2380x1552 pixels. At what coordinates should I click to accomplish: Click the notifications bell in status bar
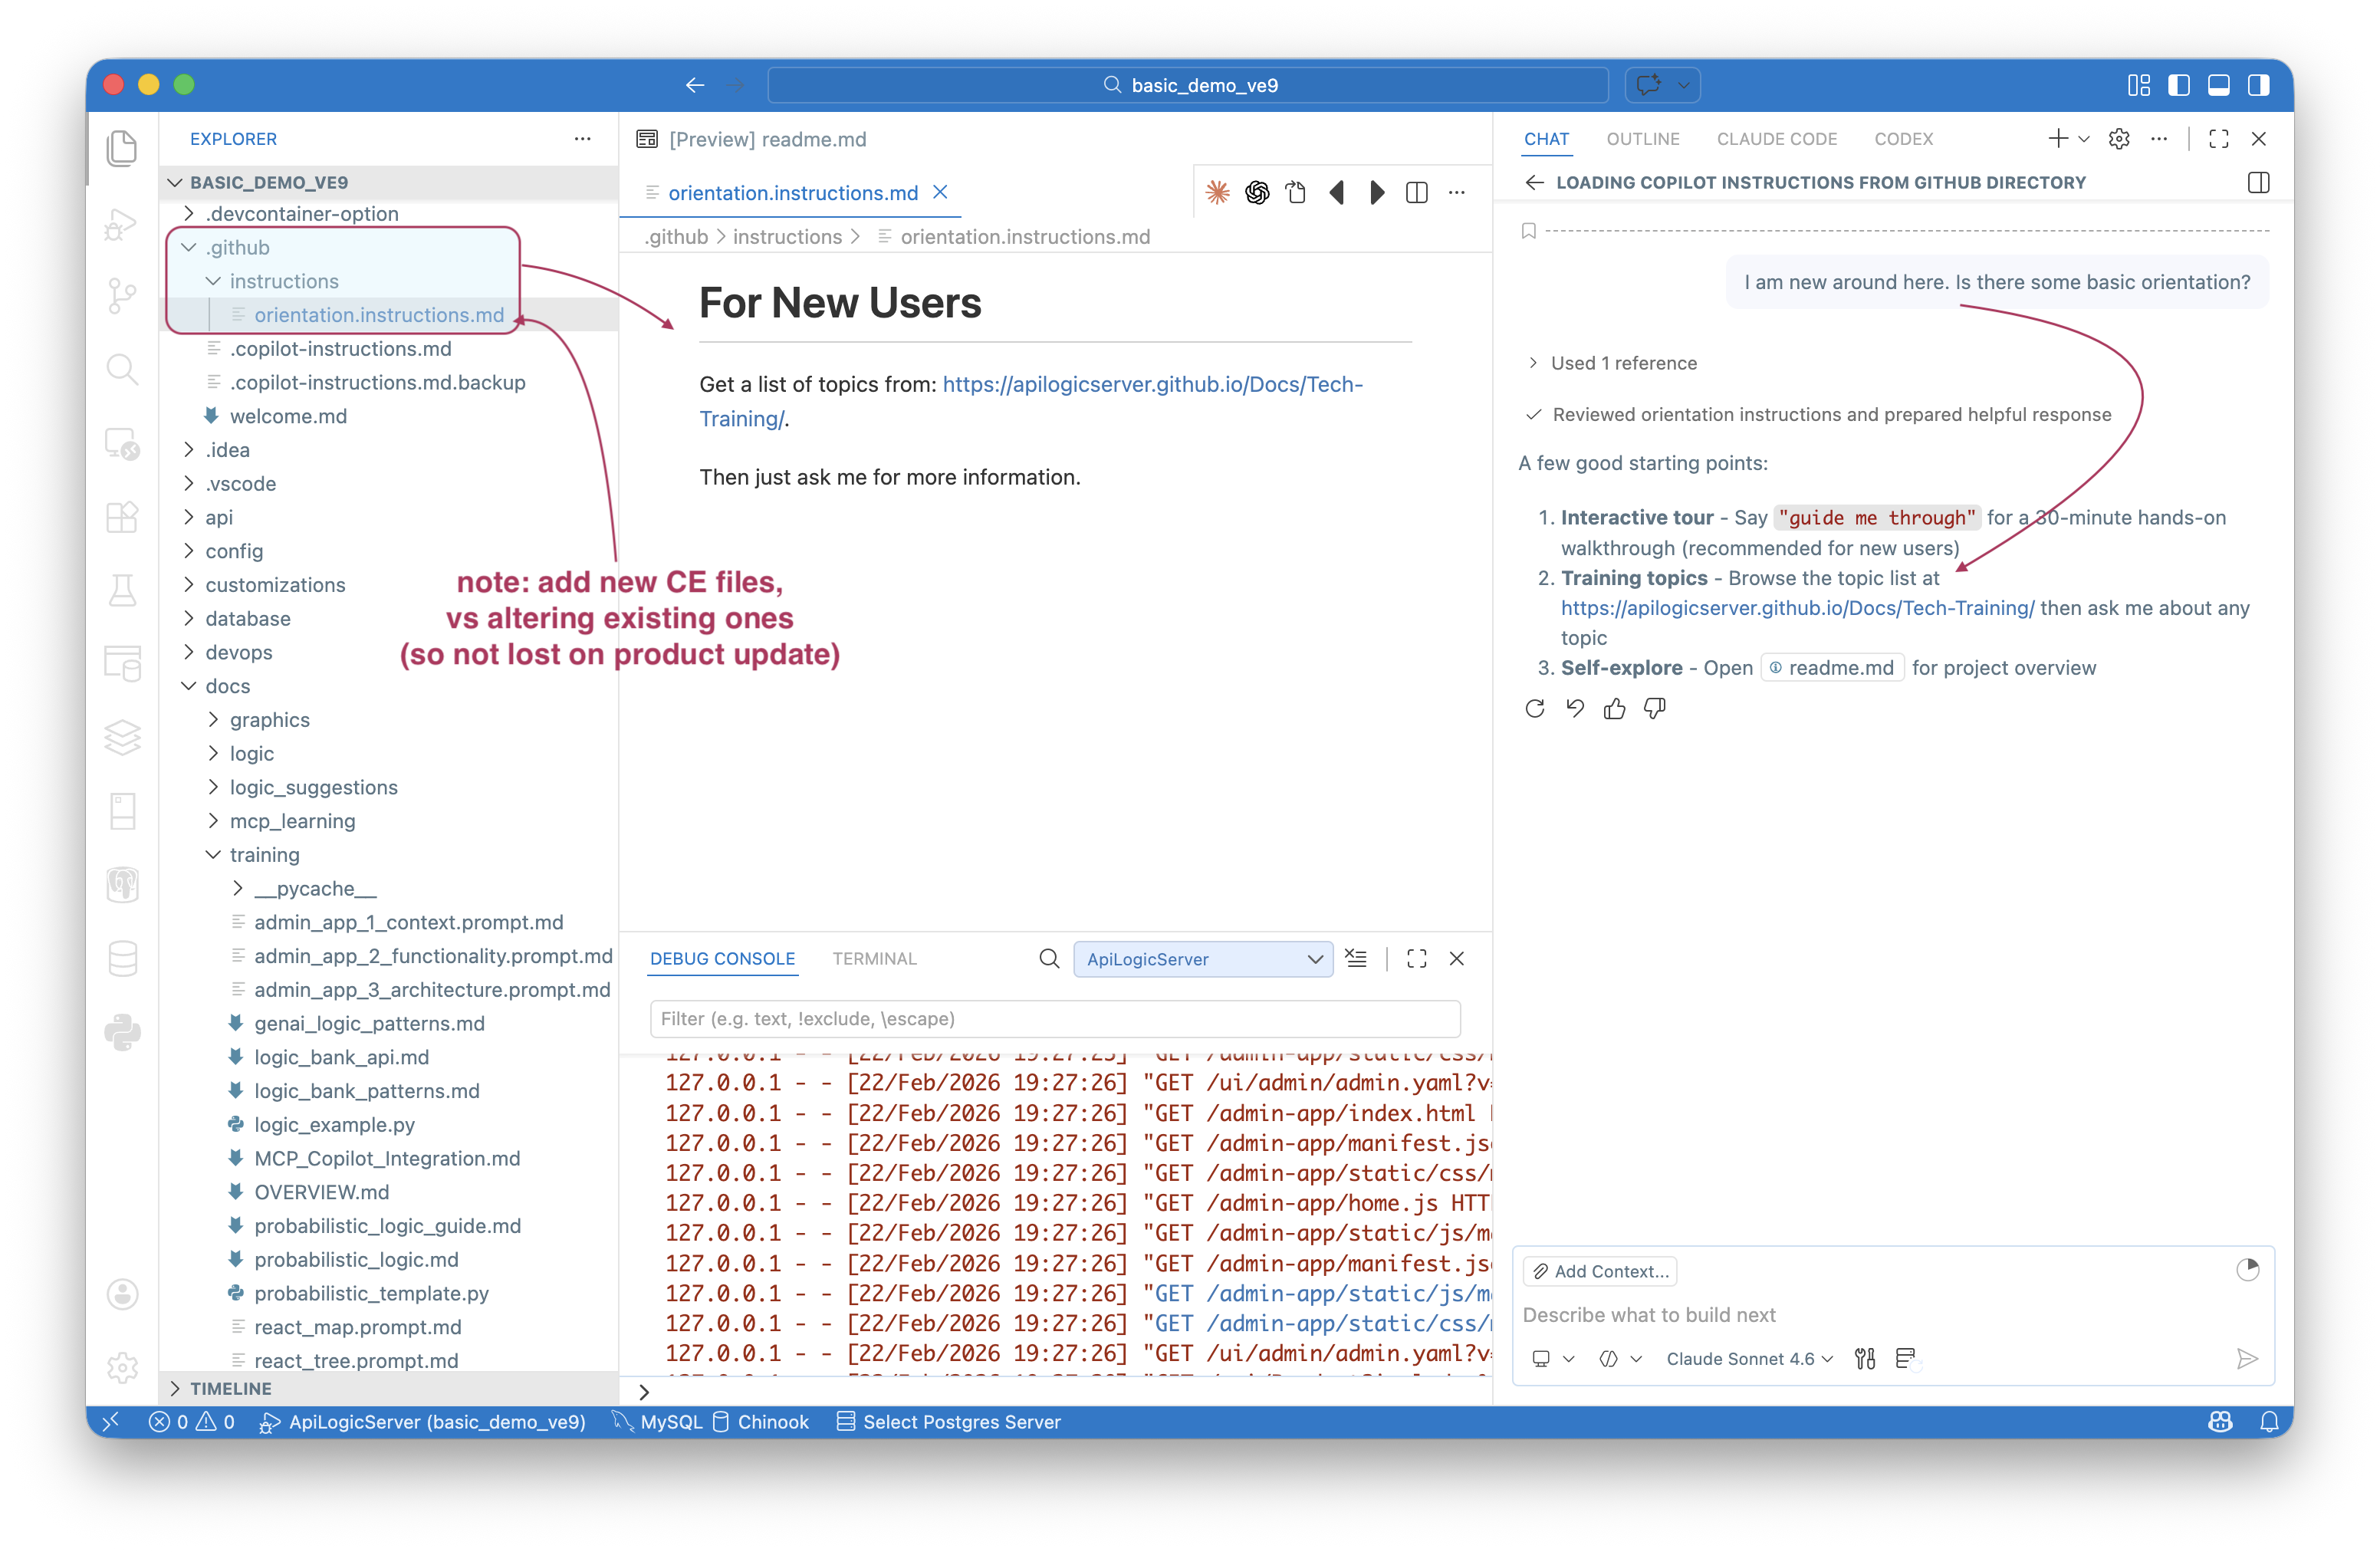(2269, 1421)
